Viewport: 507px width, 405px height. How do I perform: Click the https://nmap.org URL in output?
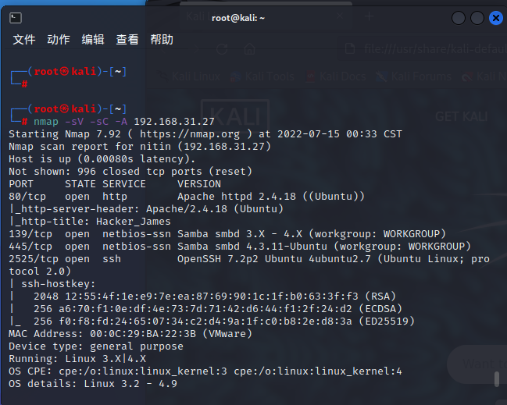(190, 134)
